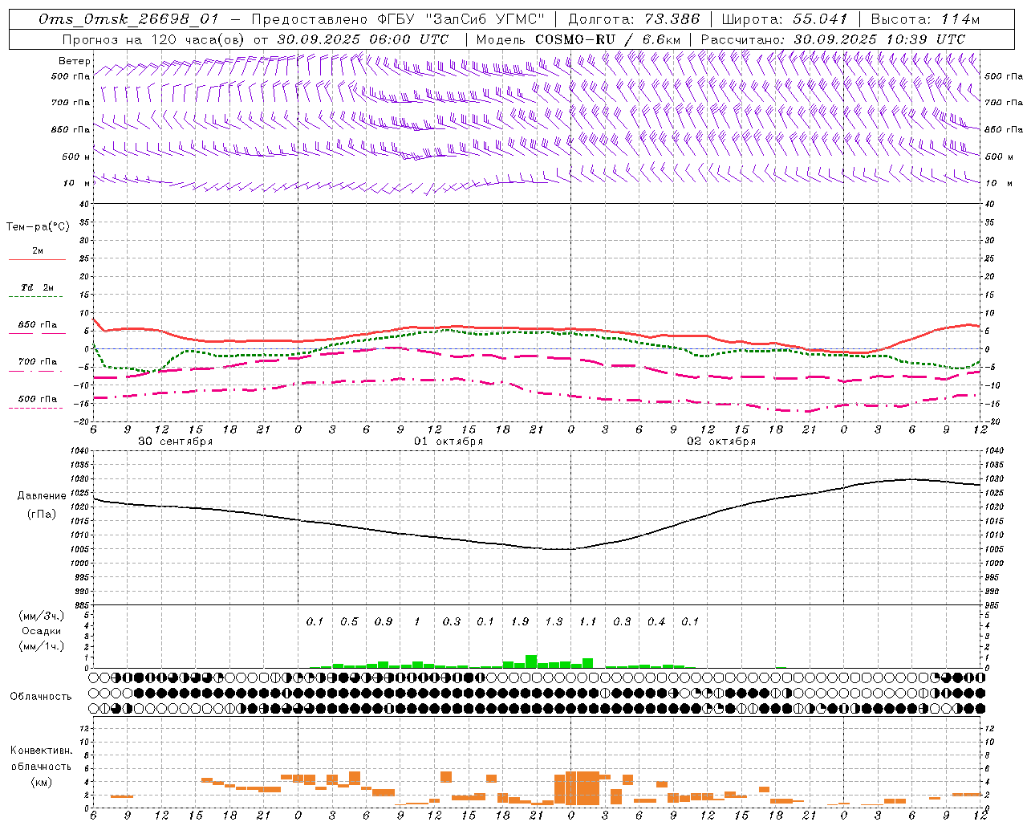Click the 1.3 precipitation amount value

click(x=554, y=621)
